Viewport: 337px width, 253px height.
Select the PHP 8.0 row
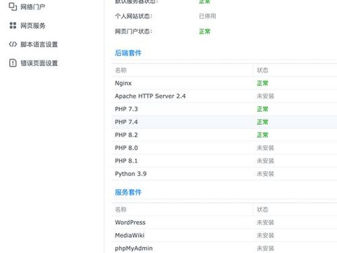[224, 148]
